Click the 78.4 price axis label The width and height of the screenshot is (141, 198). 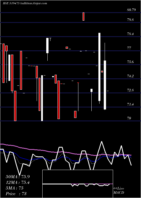pos(130,34)
